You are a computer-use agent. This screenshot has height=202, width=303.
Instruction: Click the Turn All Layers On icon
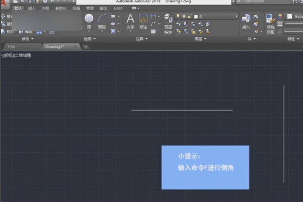coord(178,31)
